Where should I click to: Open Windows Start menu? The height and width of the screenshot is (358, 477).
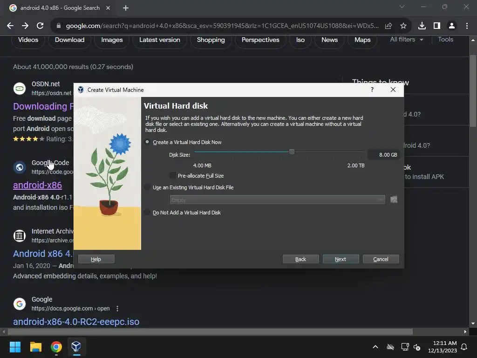point(15,347)
